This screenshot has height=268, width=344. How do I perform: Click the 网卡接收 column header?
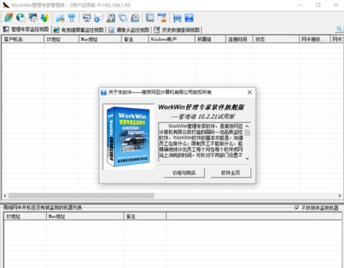pyautogui.click(x=315, y=40)
